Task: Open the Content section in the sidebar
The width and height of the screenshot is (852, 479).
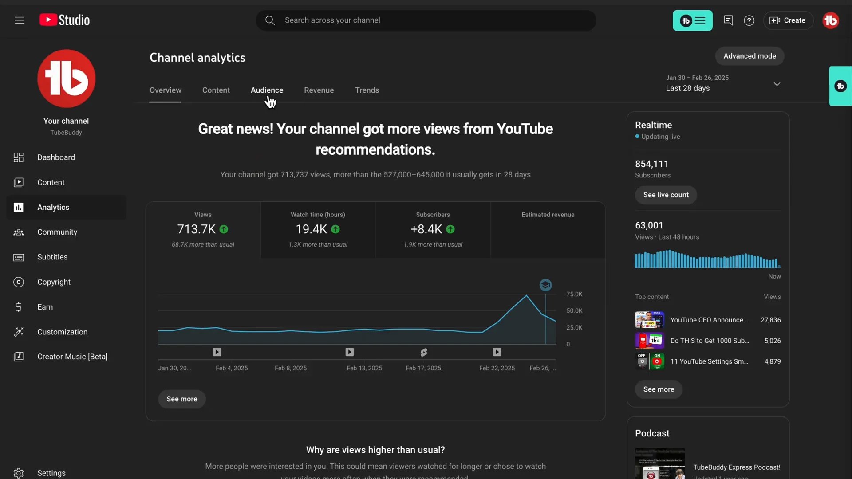Action: (x=51, y=182)
